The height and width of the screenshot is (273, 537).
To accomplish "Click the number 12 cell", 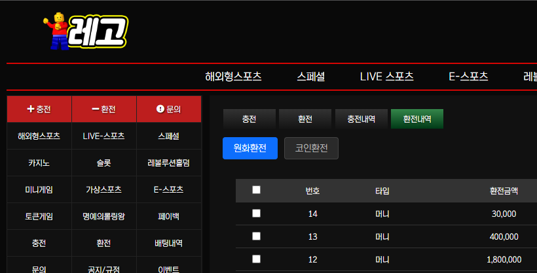I will pyautogui.click(x=312, y=260).
